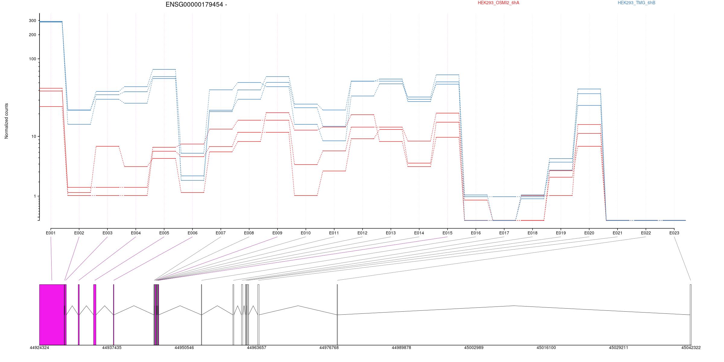Click genomic coordinate 45042322
Viewport: 724px width, 362px height.
[691, 348]
